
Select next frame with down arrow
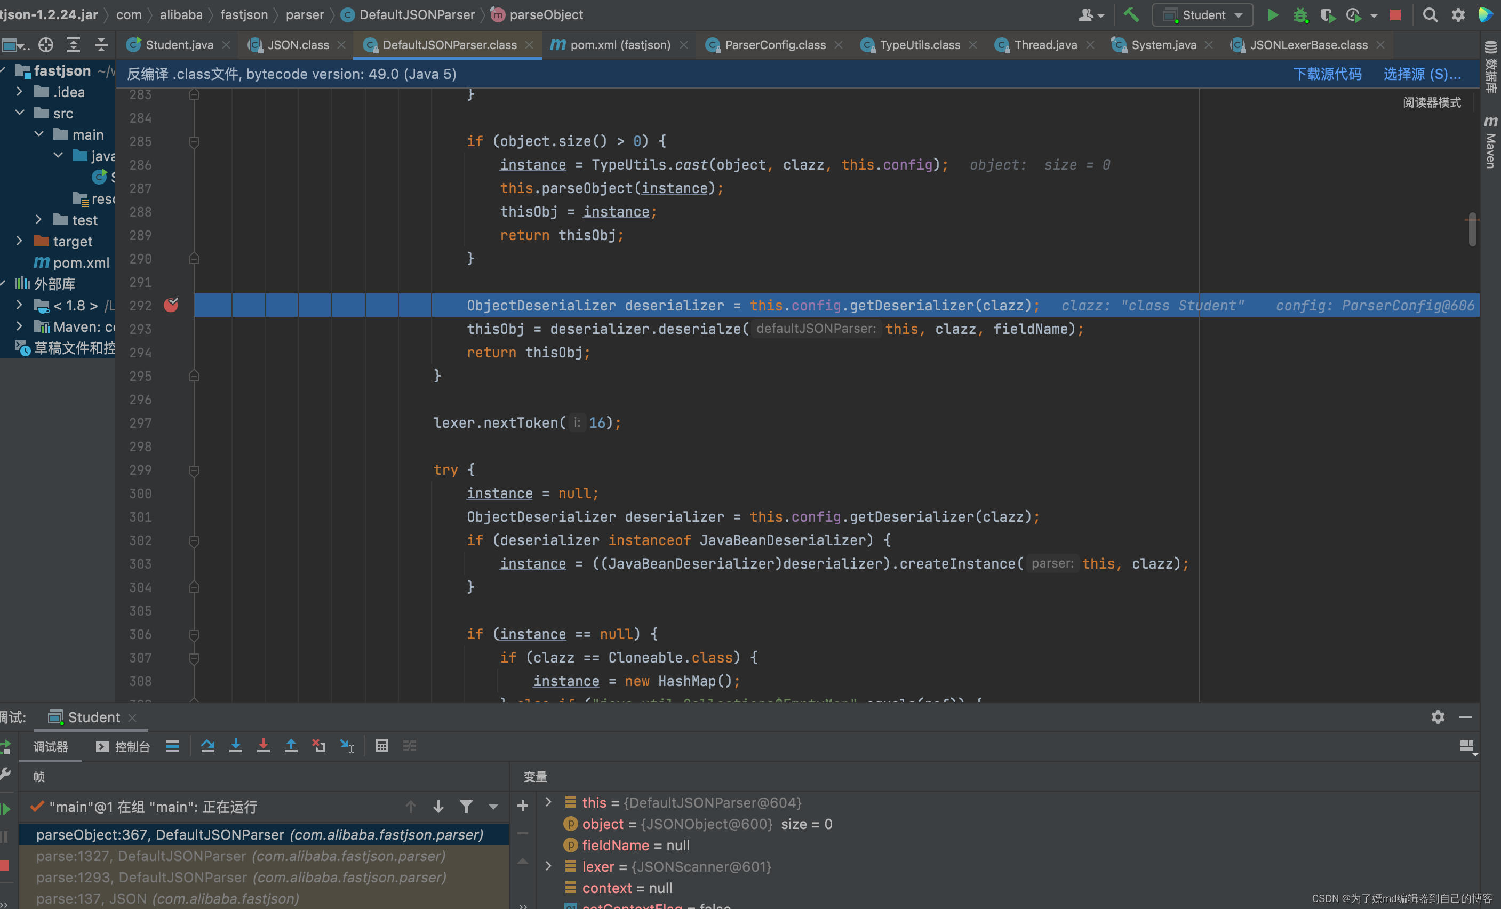(x=438, y=807)
